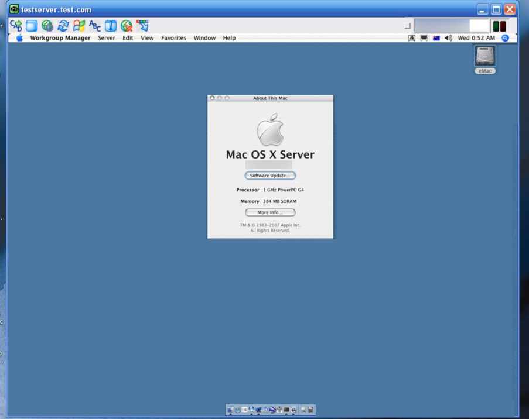This screenshot has height=419, width=529.
Task: Open the send custom key (ABC) tool
Action: point(95,26)
